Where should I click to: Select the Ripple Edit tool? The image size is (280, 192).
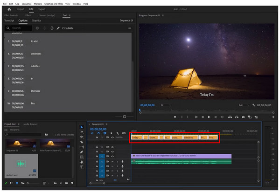coord(82,137)
